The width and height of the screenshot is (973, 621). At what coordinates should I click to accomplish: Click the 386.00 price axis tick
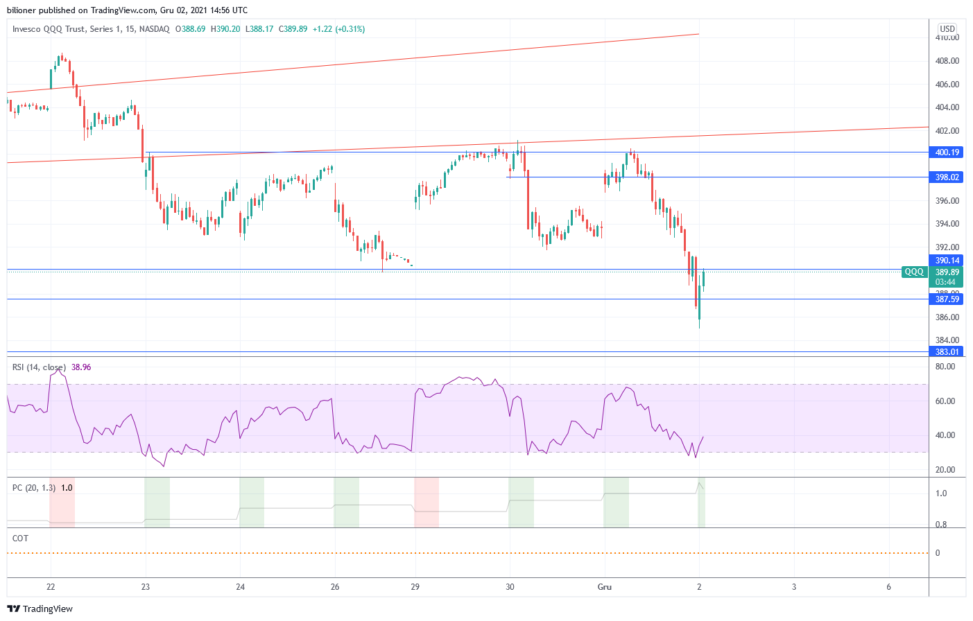(x=947, y=317)
